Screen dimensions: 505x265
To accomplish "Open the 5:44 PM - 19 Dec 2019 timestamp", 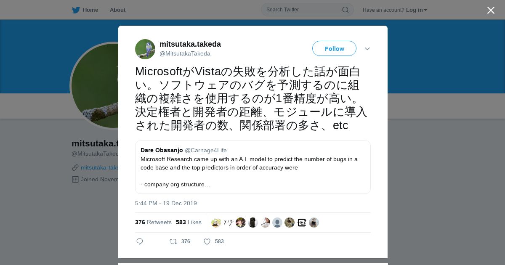I will [x=166, y=203].
